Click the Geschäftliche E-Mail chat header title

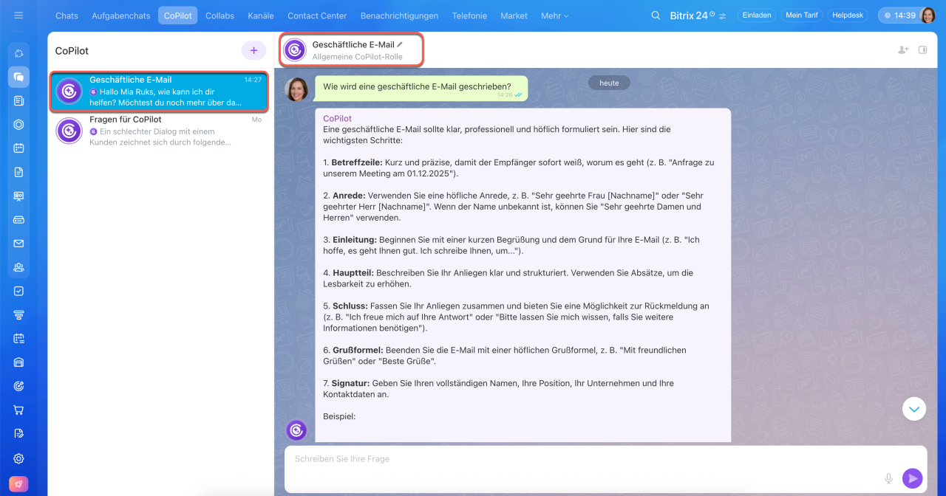(x=353, y=45)
